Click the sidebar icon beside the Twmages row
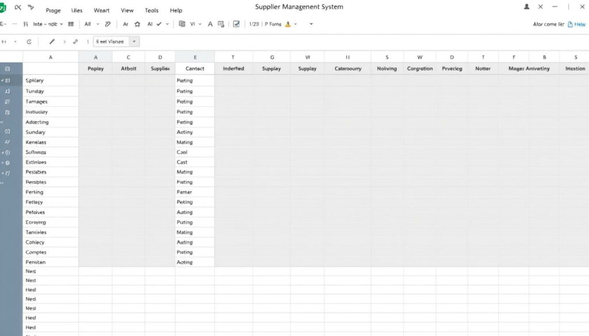 click(7, 102)
